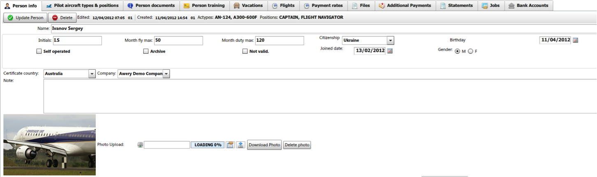597x177 pixels.
Task: Select the F gender radio button
Action: 470,51
